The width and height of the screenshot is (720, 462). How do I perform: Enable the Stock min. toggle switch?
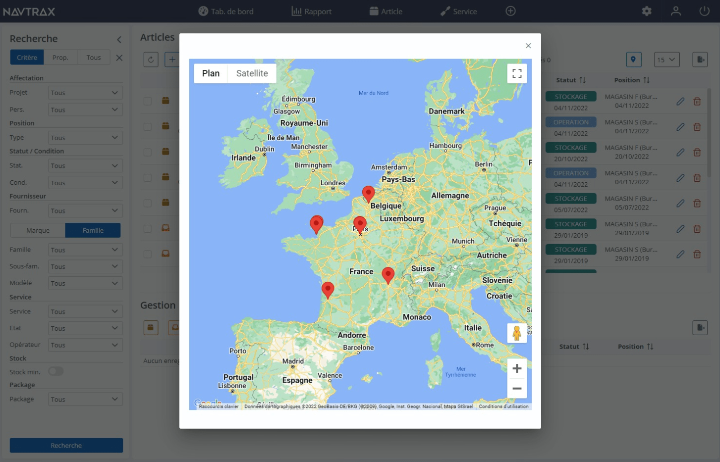tap(56, 371)
